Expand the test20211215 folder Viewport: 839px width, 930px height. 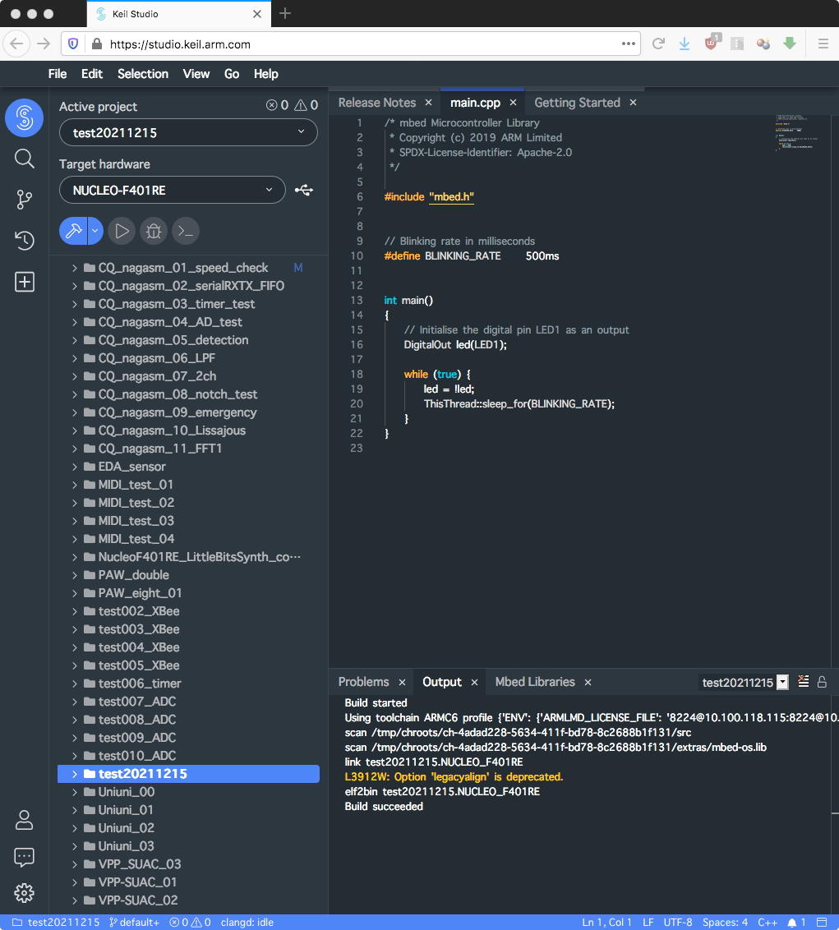(74, 774)
